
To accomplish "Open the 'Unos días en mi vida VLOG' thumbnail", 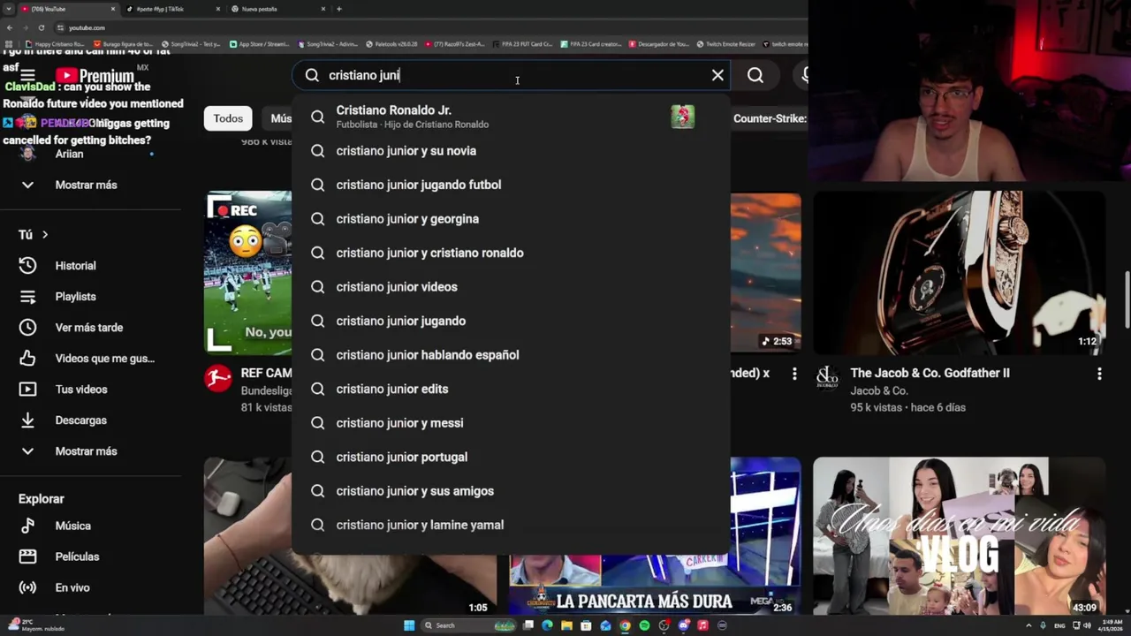I will click(959, 536).
